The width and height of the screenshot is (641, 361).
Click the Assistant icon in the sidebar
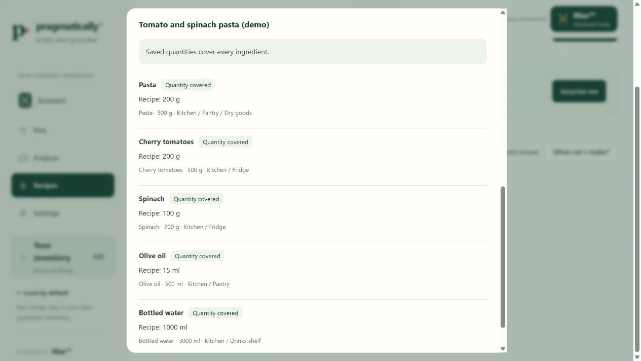[x=25, y=100]
